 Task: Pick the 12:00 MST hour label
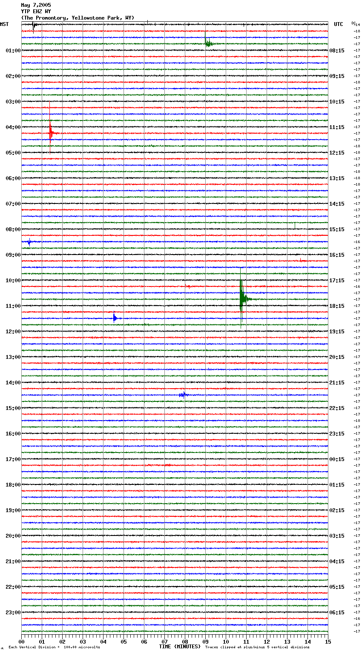click(13, 332)
